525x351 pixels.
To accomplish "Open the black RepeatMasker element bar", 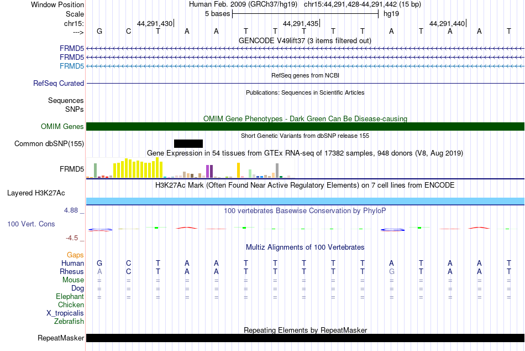I will coord(305,338).
